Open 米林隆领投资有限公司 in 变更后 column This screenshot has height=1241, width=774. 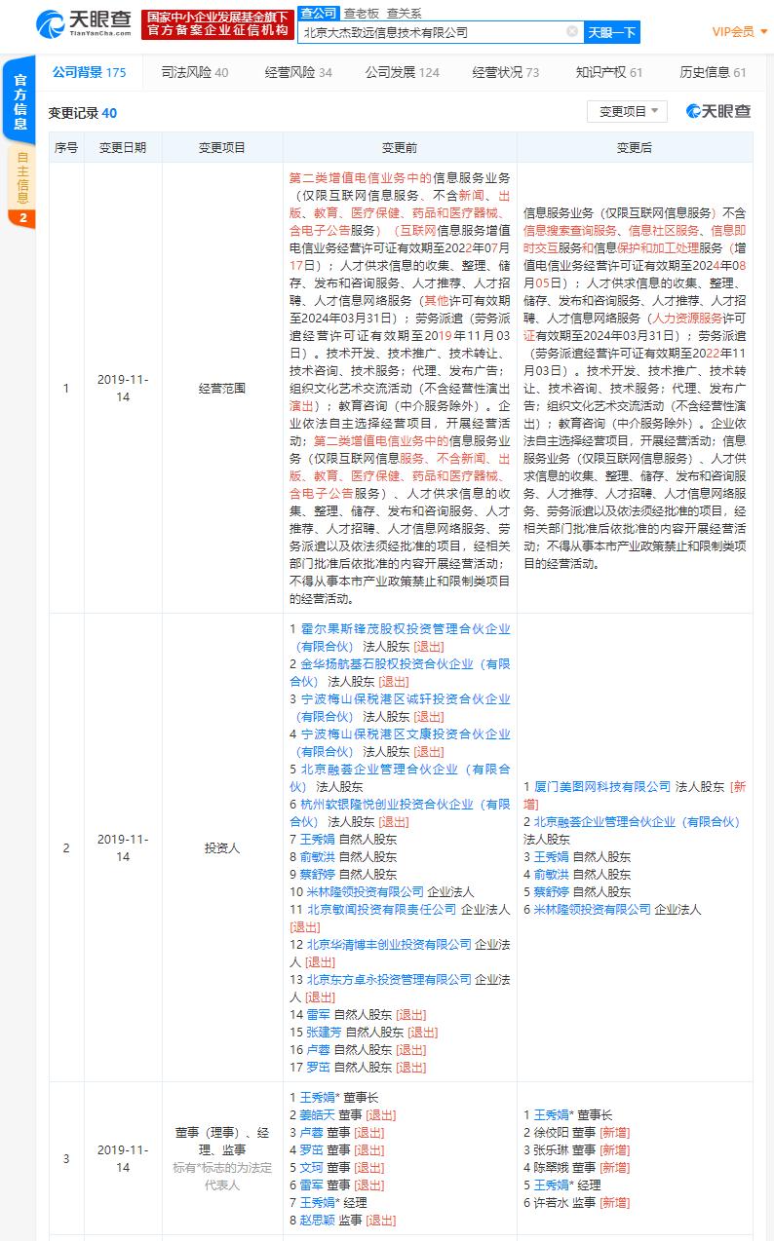click(592, 909)
